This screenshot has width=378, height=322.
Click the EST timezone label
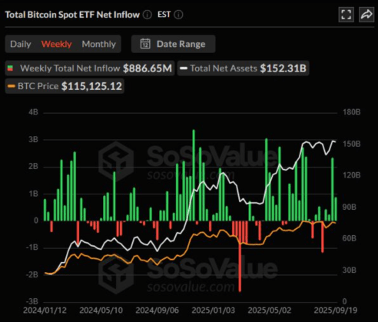pos(164,15)
